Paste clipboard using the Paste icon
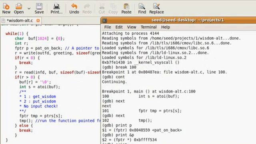Viewport: 256px width, 144px height. pos(126,8)
